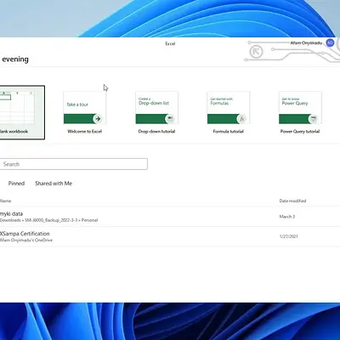The height and width of the screenshot is (340, 340).
Task: Click the fx icon on Formulas template
Action: pos(241,119)
